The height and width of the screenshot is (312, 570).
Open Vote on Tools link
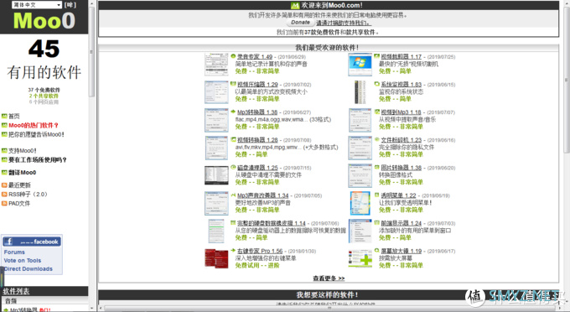(23, 260)
